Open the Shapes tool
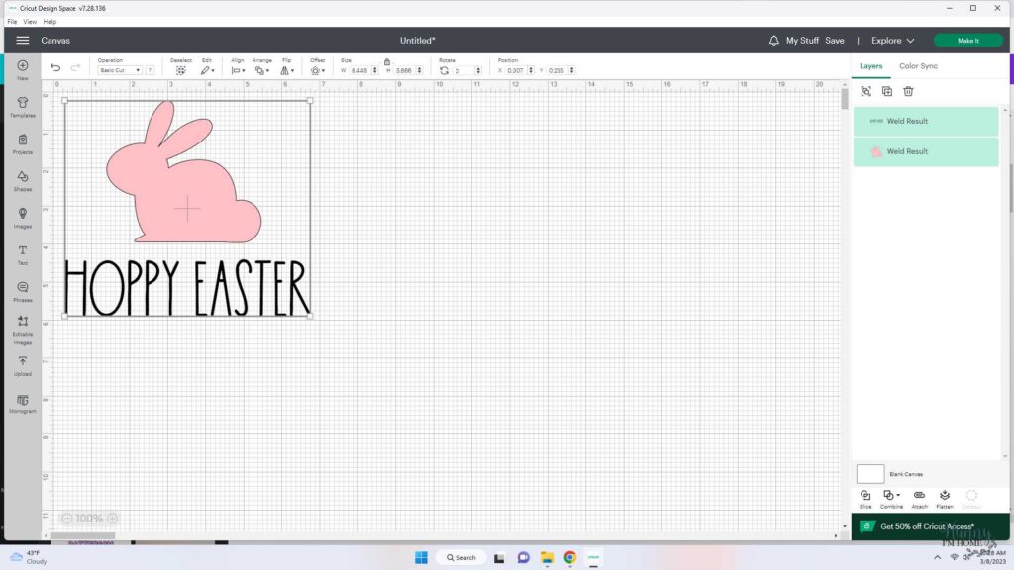This screenshot has width=1014, height=570. (23, 181)
